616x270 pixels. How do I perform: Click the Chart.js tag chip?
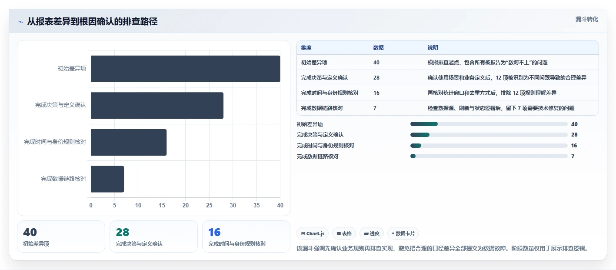click(x=313, y=233)
